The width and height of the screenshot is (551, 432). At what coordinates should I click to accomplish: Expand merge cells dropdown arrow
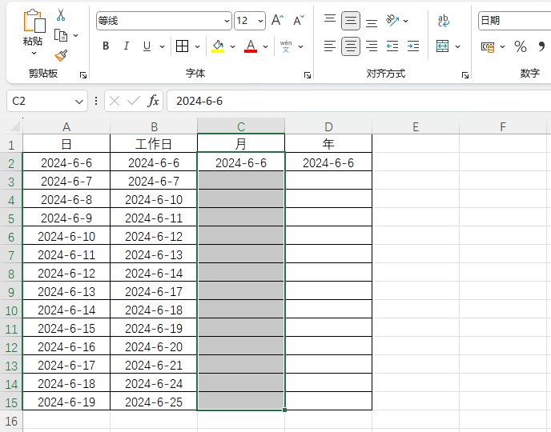point(457,46)
